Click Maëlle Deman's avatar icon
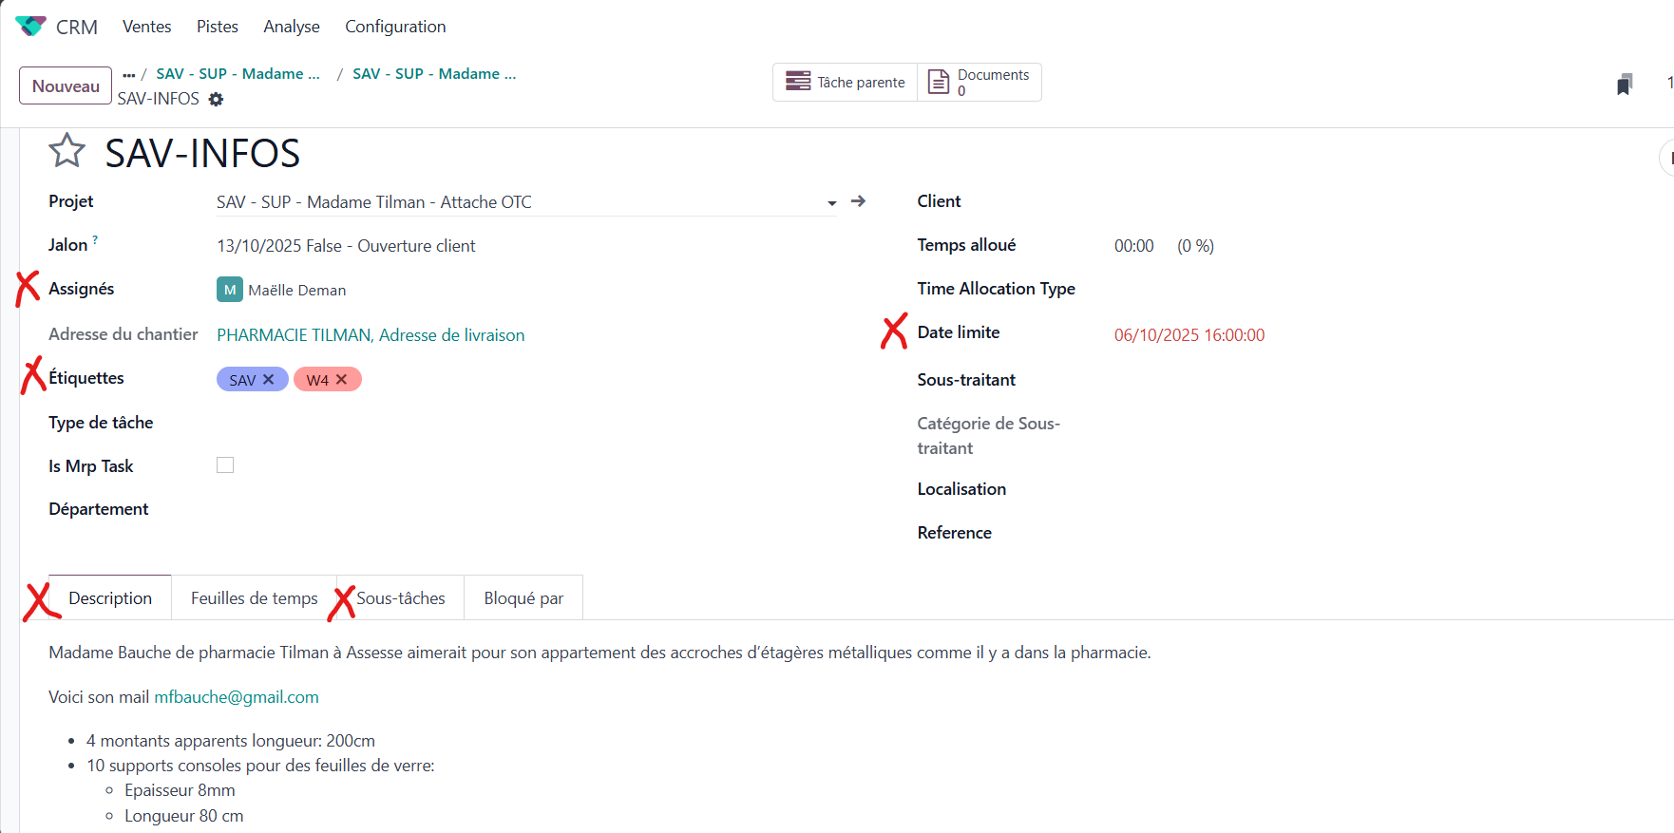The width and height of the screenshot is (1674, 833). point(229,290)
